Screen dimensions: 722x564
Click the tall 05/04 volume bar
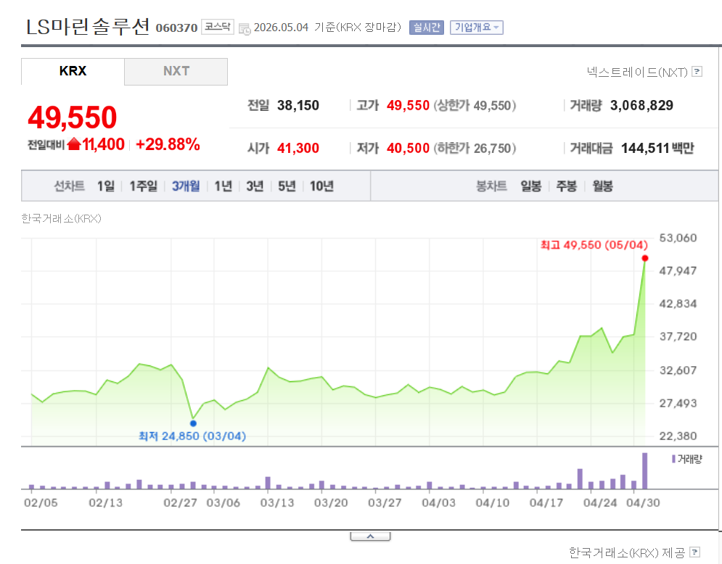(x=645, y=470)
